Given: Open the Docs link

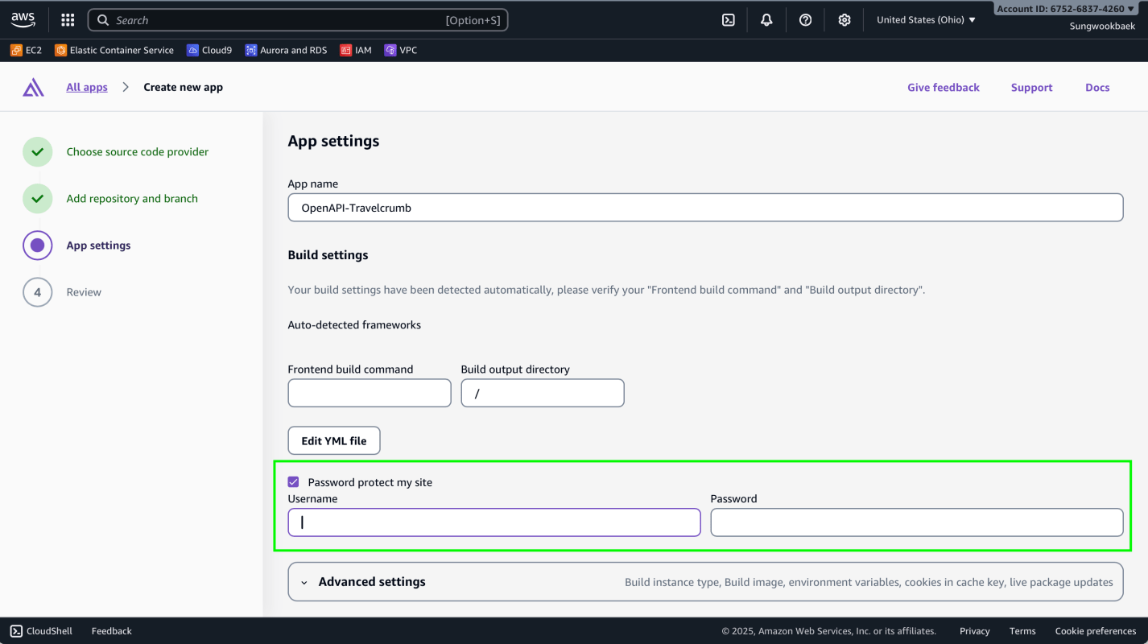Looking at the screenshot, I should click(x=1096, y=88).
